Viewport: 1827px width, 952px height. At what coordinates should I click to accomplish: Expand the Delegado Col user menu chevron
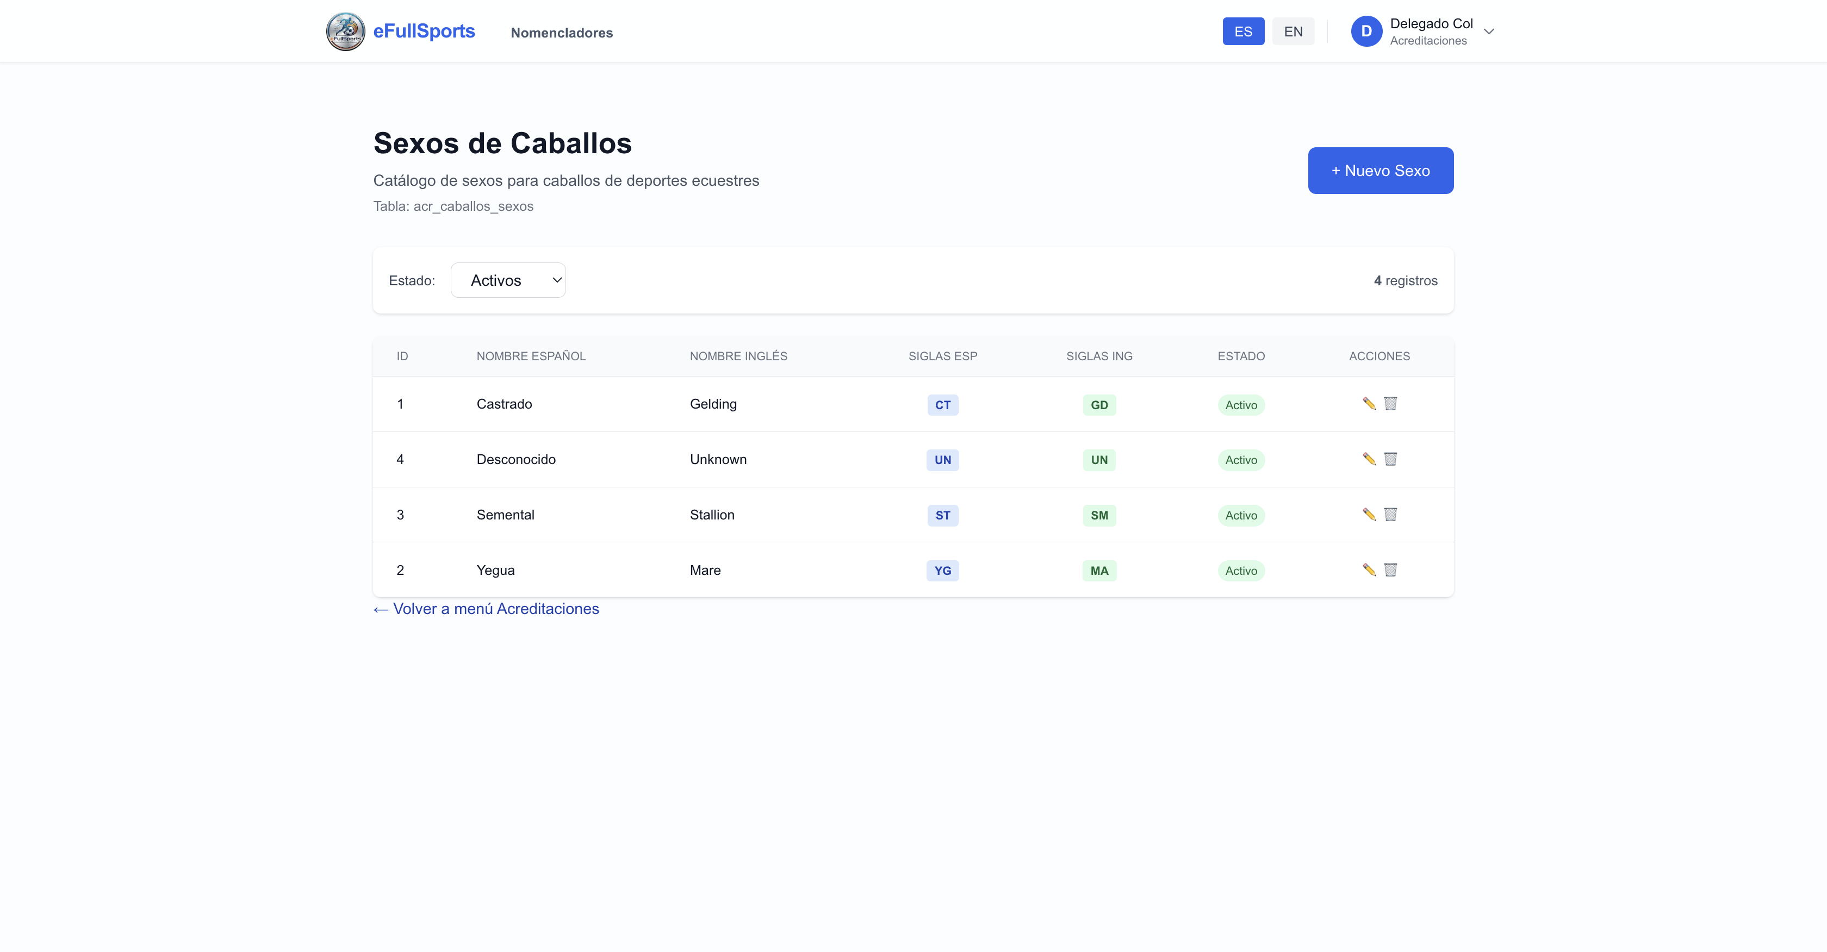(1489, 31)
